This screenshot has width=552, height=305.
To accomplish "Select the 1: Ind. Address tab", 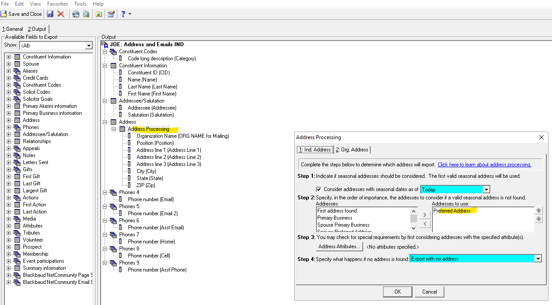I will (315, 150).
